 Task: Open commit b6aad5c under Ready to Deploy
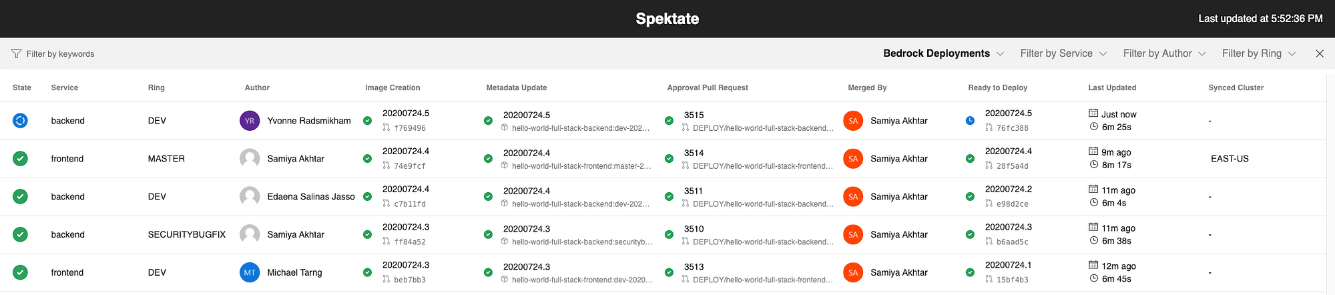pyautogui.click(x=1013, y=242)
